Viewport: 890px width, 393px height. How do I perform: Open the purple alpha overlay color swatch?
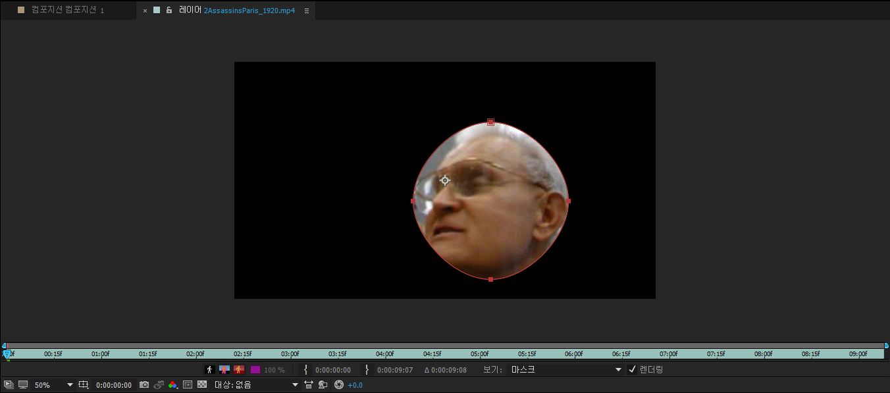coord(255,370)
